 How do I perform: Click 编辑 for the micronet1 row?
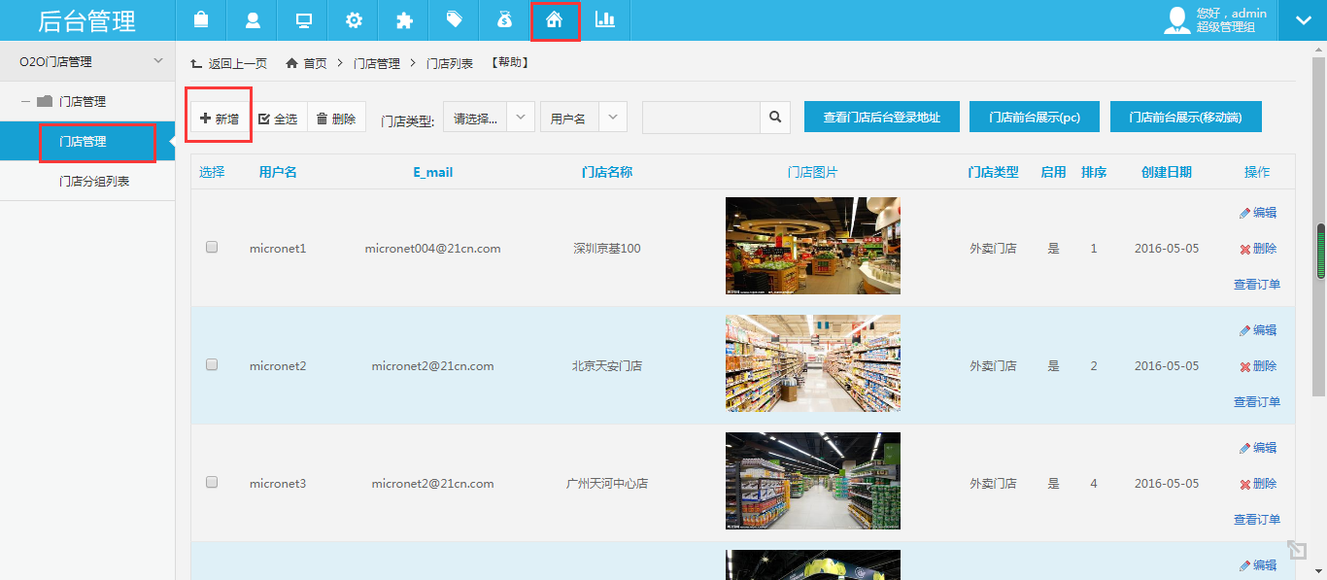pos(1258,213)
